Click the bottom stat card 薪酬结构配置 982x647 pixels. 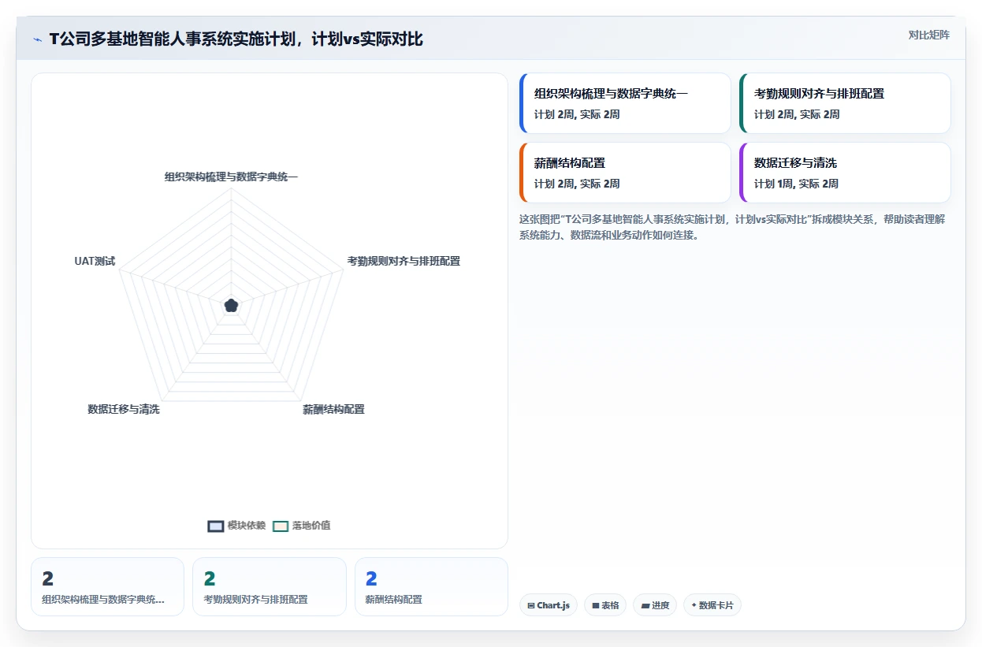[x=431, y=586]
